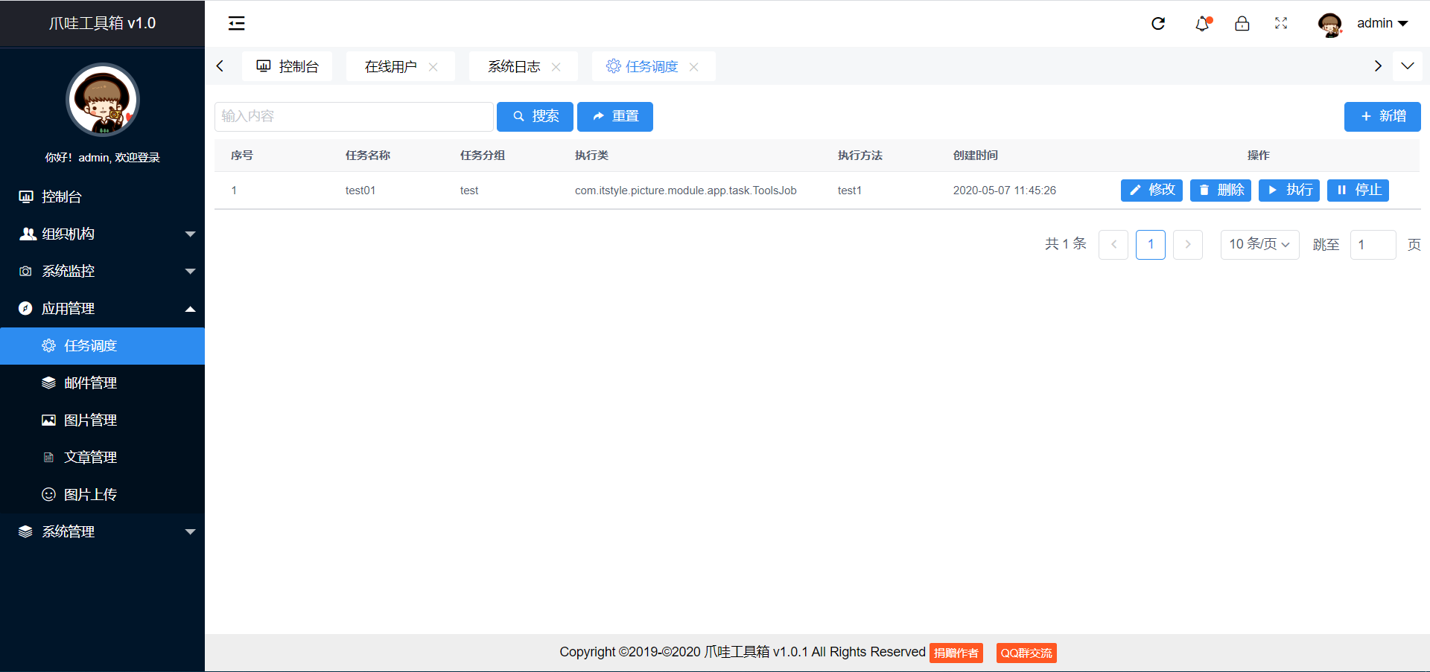Toggle fullscreen mode icon
Viewport: 1430px width, 672px height.
[1281, 24]
